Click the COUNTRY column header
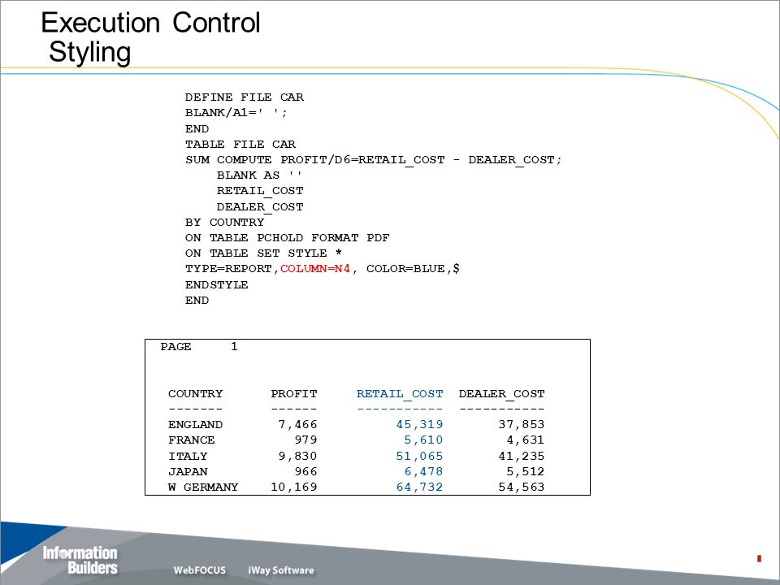Image resolution: width=780 pixels, height=585 pixels. tap(196, 393)
